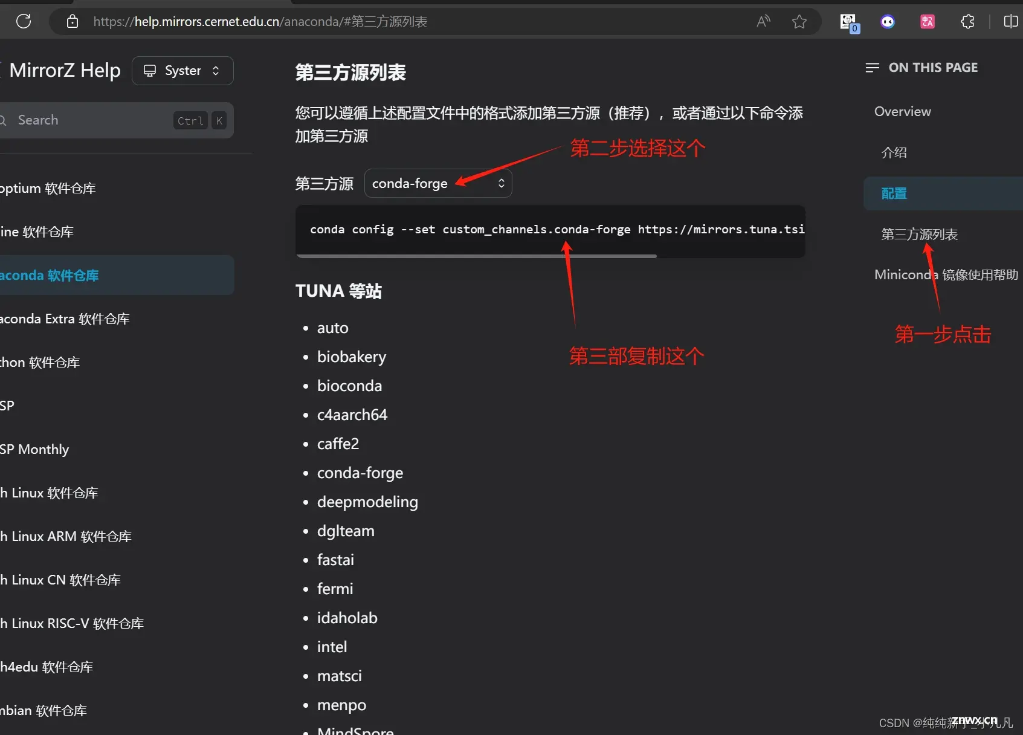Click 'caffe2' in the list
This screenshot has height=735, width=1023.
click(x=338, y=444)
